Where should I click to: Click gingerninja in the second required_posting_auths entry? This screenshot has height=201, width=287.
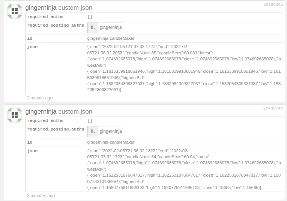[111, 131]
